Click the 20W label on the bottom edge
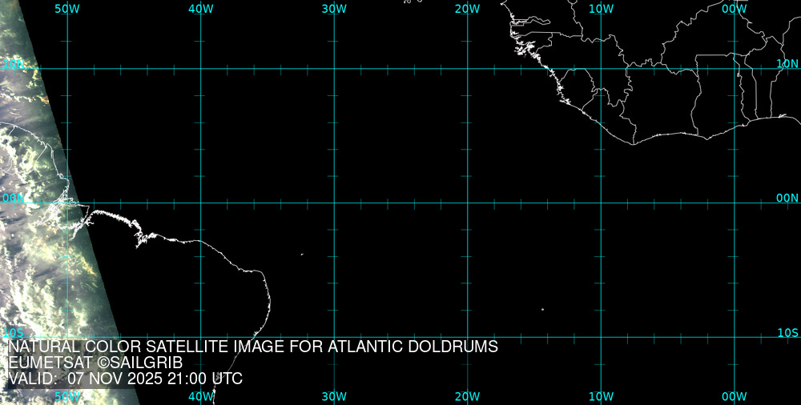Image resolution: width=801 pixels, height=405 pixels. pyautogui.click(x=467, y=396)
